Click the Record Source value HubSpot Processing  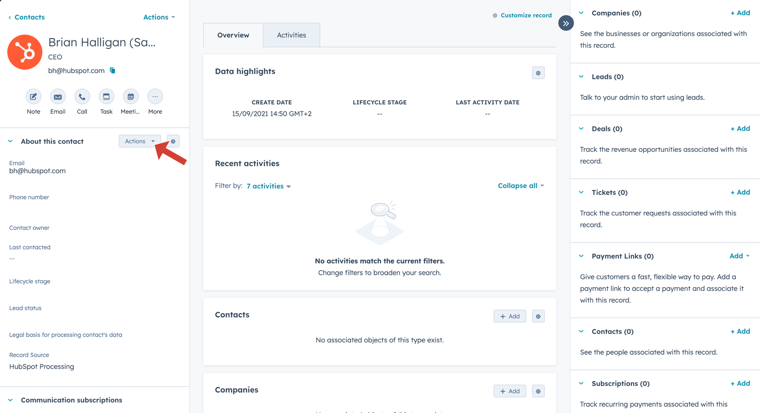pos(42,366)
